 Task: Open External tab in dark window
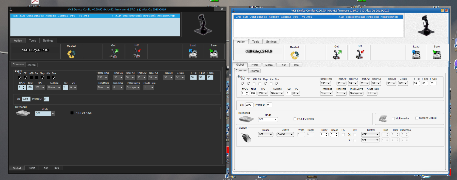tap(31, 65)
